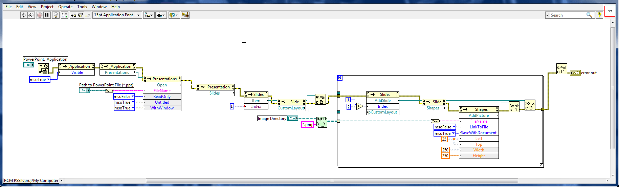Open the Edit menu
619x187 pixels.
(x=20, y=7)
